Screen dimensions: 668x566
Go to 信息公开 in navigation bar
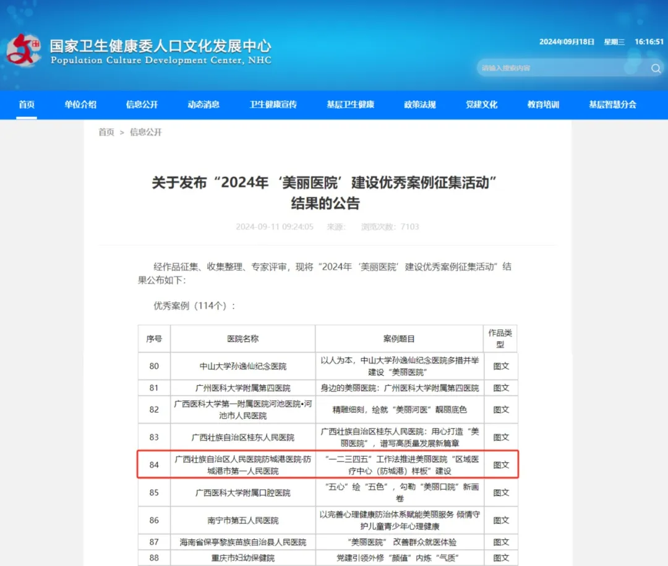tap(142, 105)
